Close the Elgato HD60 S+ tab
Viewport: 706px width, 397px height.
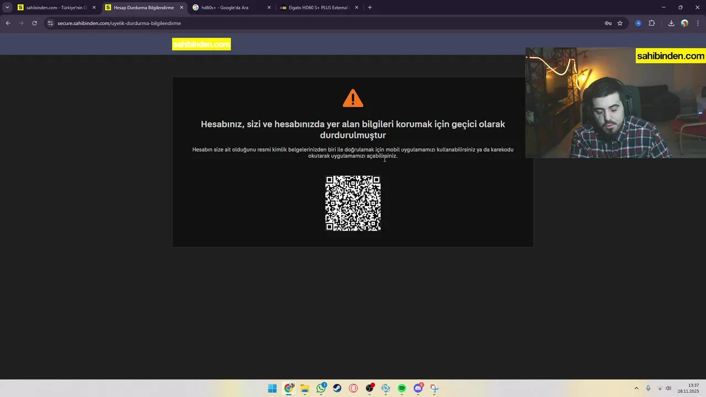[x=357, y=8]
